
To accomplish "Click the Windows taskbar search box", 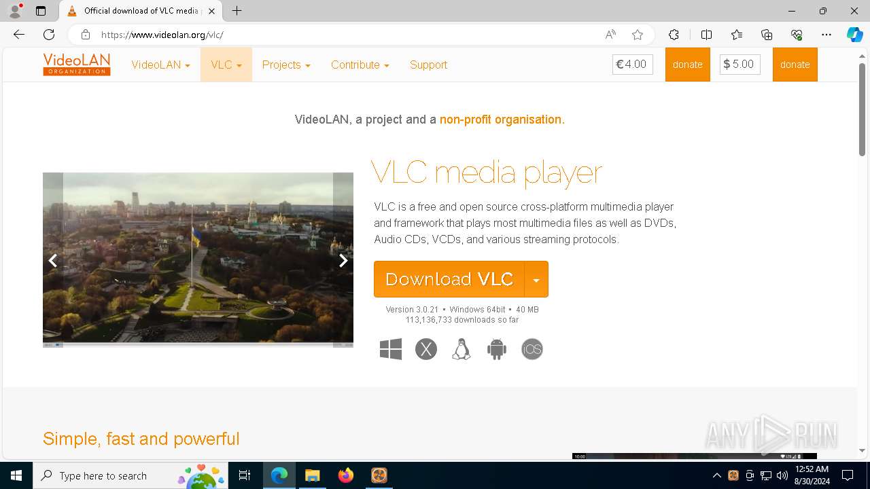I will click(130, 475).
